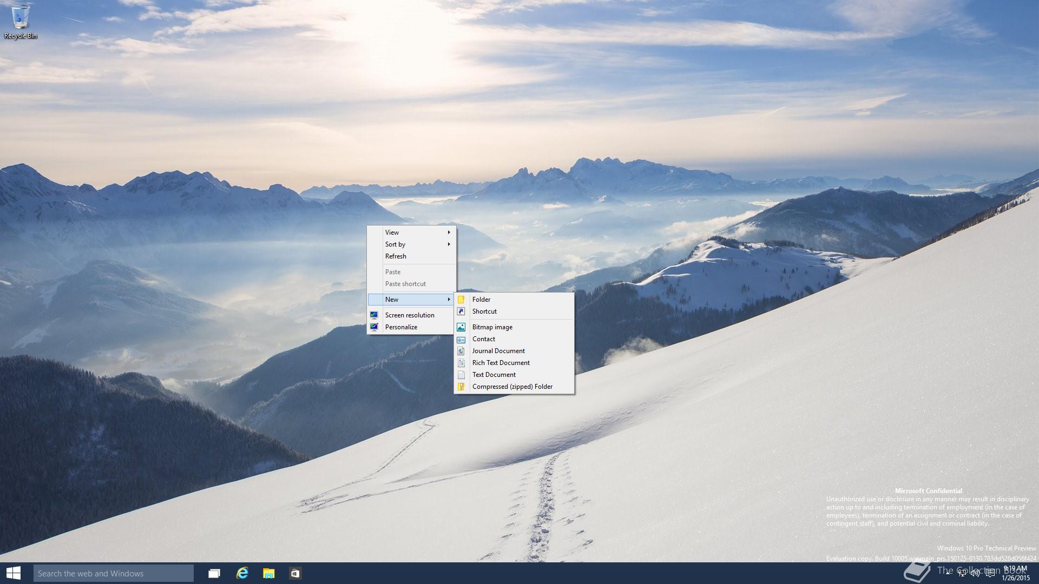Choose the Paste menu entry
The image size is (1039, 584).
[x=411, y=272]
